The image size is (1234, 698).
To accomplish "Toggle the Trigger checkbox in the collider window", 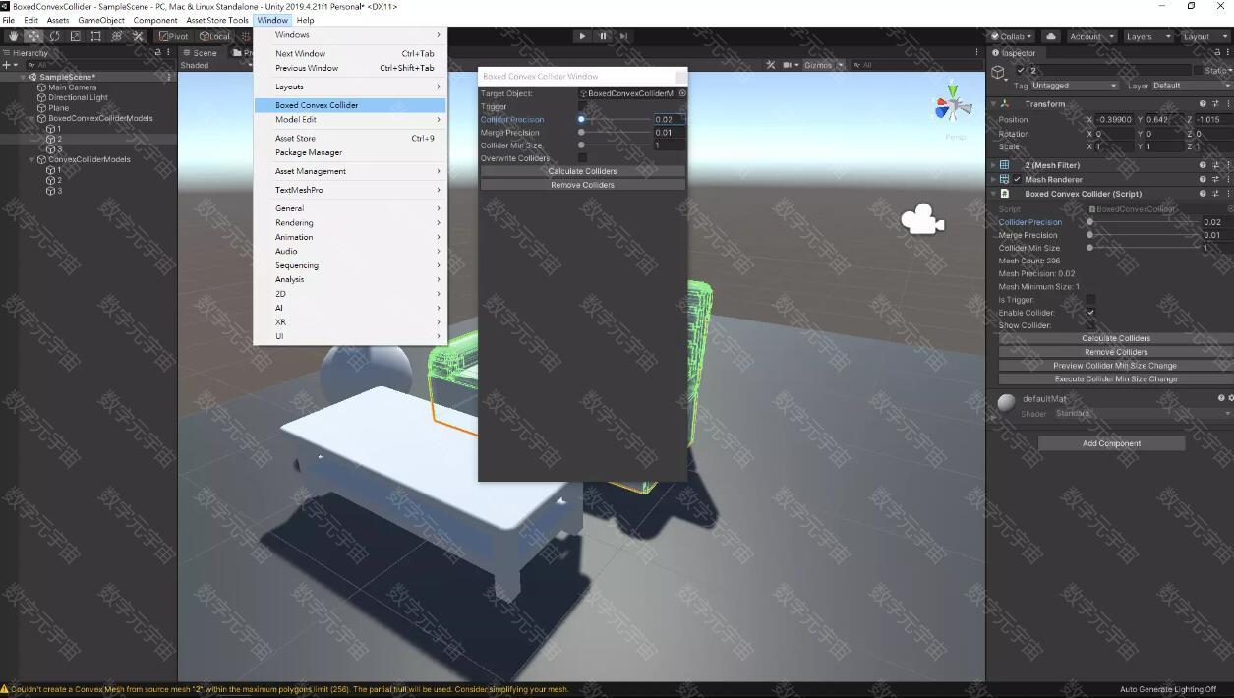I will click(582, 106).
